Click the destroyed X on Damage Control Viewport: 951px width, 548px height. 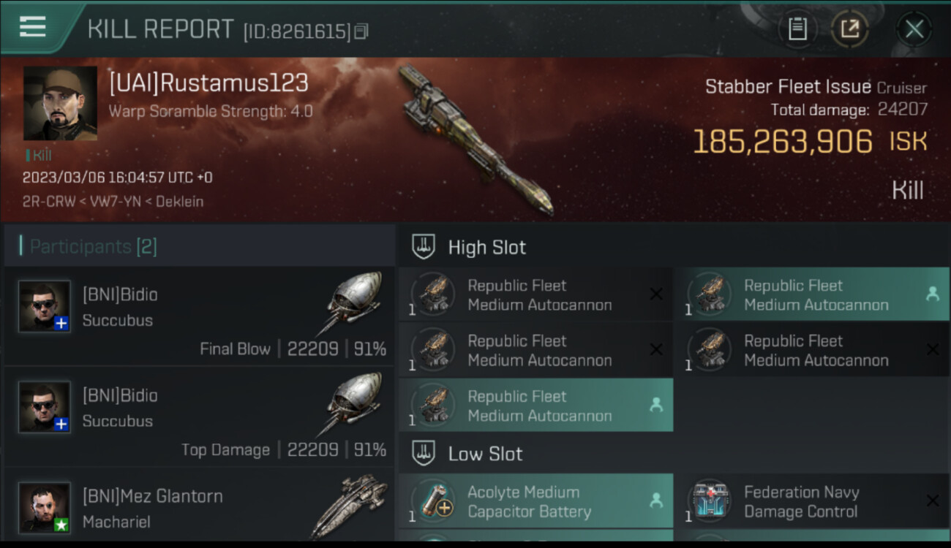pos(933,501)
